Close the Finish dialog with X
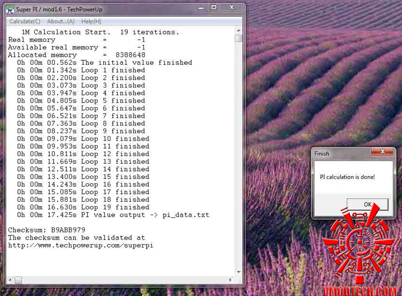This screenshot has height=296, width=402. tap(382, 152)
